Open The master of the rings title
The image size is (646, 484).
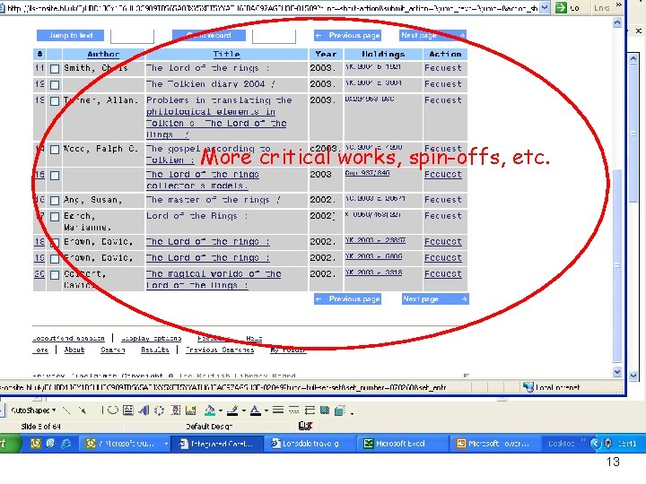[x=214, y=200]
